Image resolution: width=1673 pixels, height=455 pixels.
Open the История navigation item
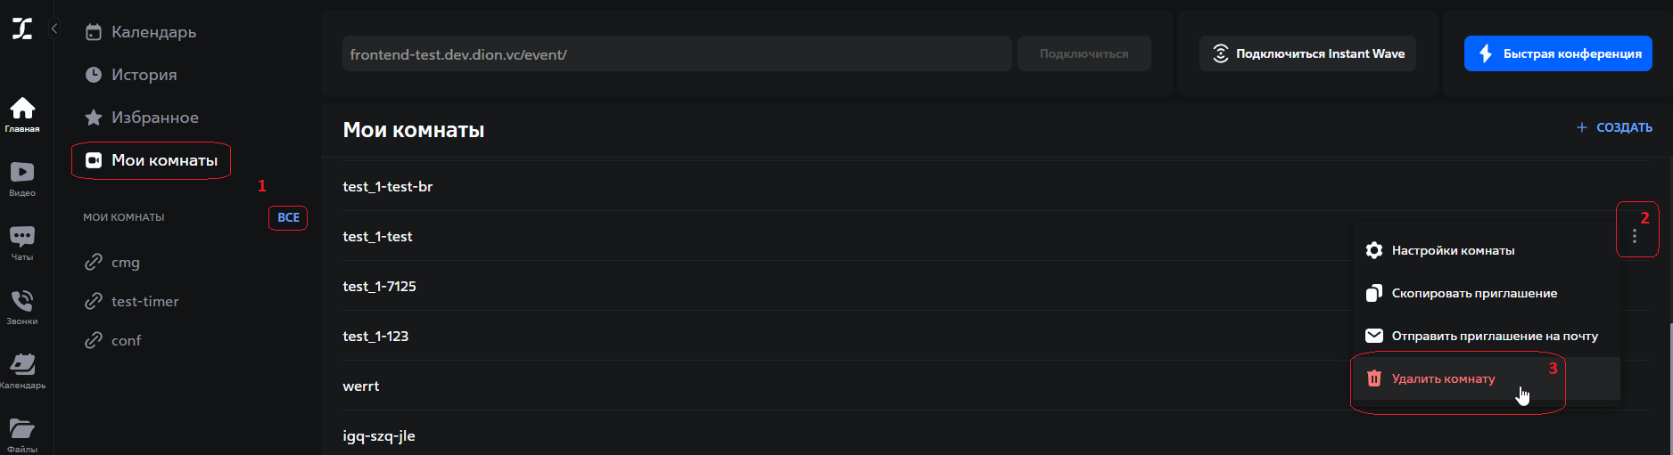pyautogui.click(x=144, y=75)
